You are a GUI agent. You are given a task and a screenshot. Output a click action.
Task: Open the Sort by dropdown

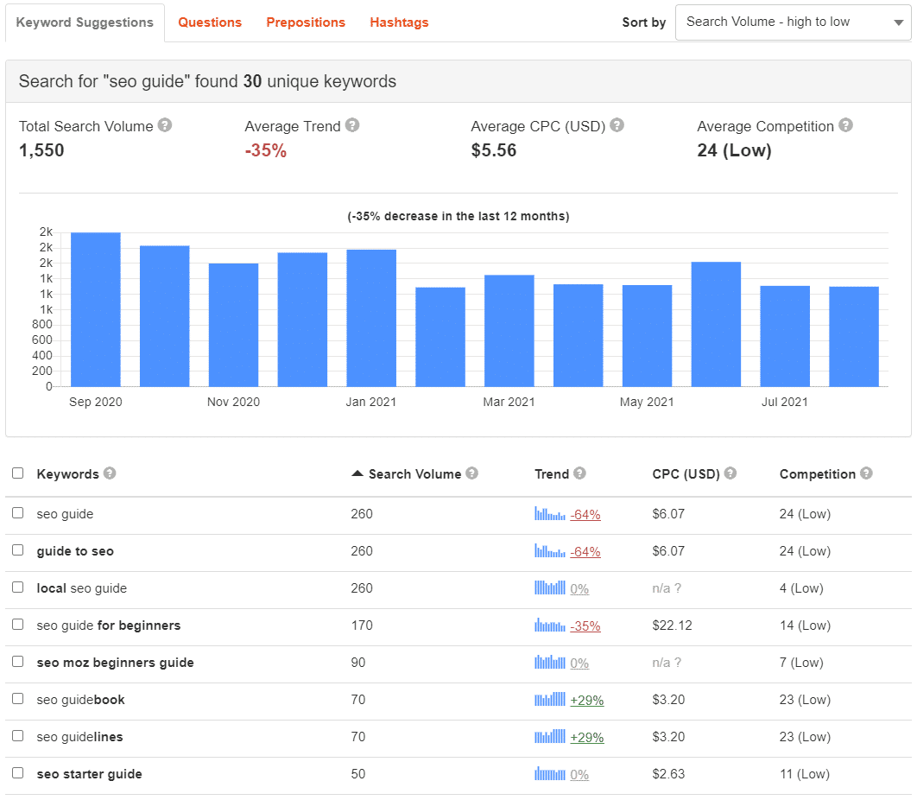(793, 22)
